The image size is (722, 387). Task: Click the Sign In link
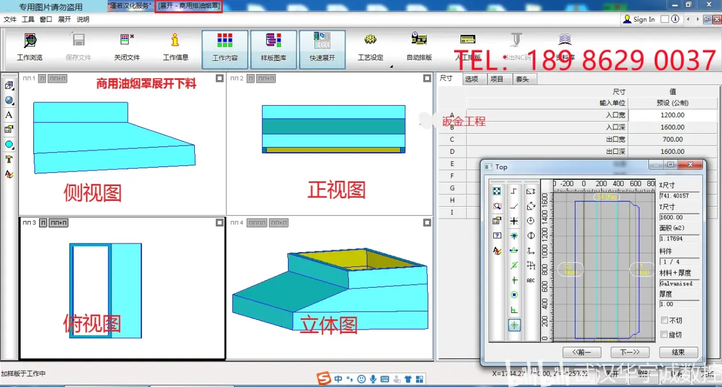point(644,19)
